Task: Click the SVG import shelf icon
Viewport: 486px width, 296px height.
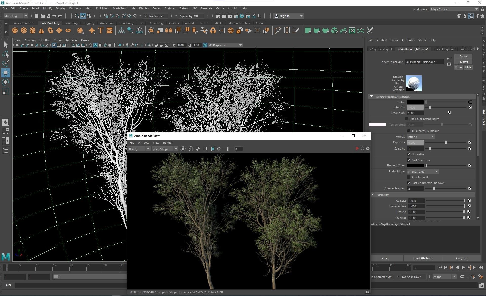Action: 109,31
